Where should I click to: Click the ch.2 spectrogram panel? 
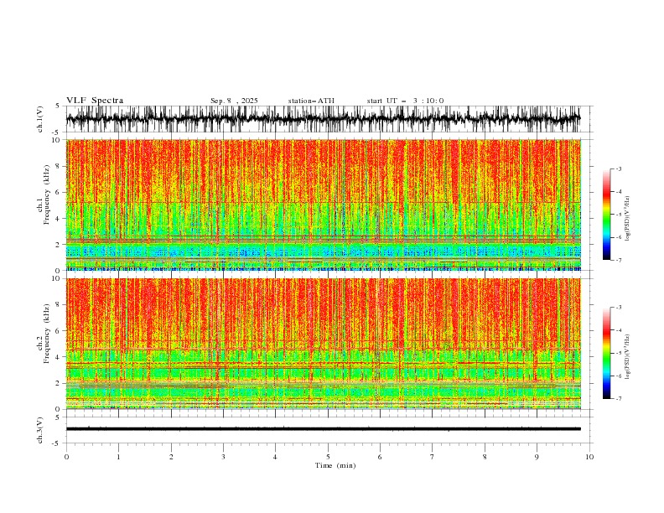(324, 344)
